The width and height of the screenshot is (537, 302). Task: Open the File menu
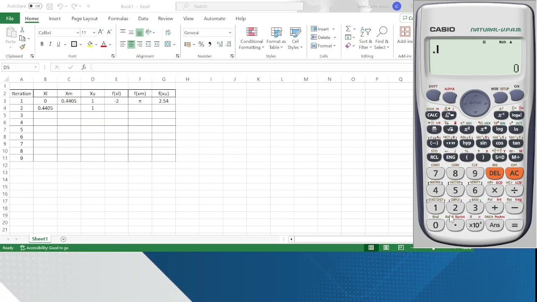(x=10, y=18)
